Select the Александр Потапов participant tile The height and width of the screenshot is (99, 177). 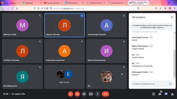[106, 25]
